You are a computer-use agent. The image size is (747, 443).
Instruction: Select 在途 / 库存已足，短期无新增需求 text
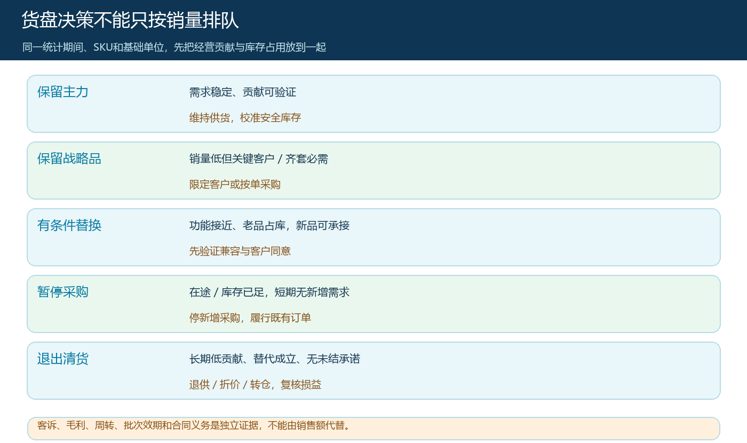coord(269,292)
